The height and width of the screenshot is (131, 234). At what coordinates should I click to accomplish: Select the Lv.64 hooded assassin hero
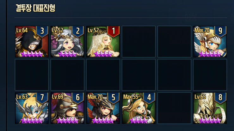pos(32,42)
